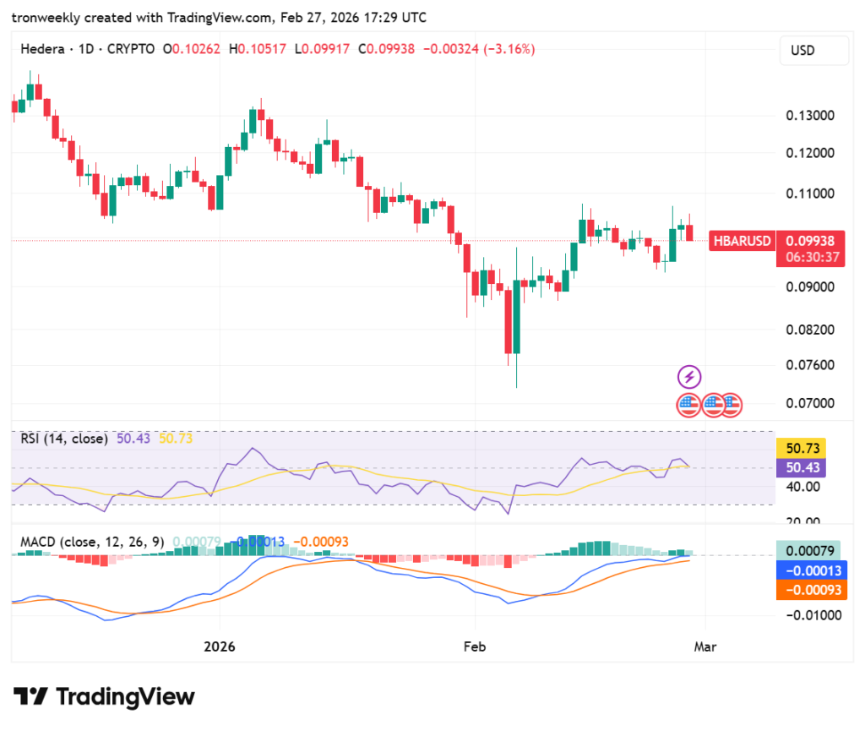Click the red HBARUSD price label

pyautogui.click(x=742, y=241)
